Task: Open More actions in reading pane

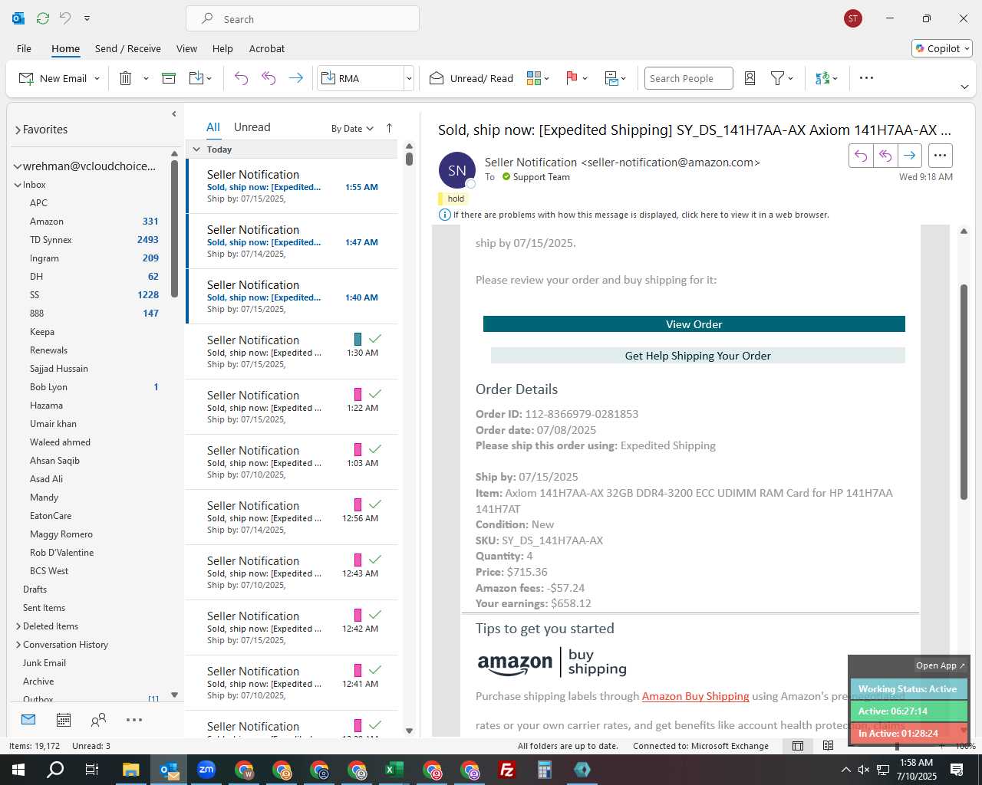Action: [x=940, y=156]
